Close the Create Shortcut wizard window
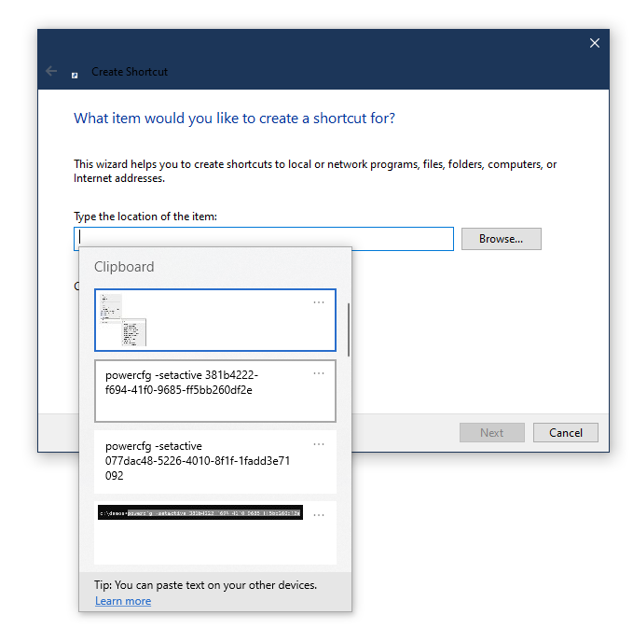This screenshot has height=643, width=633. [x=595, y=43]
